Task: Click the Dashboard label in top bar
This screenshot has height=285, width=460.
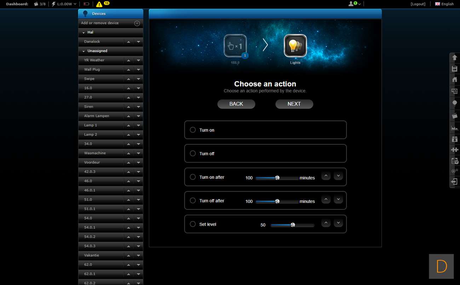Action: (x=17, y=4)
